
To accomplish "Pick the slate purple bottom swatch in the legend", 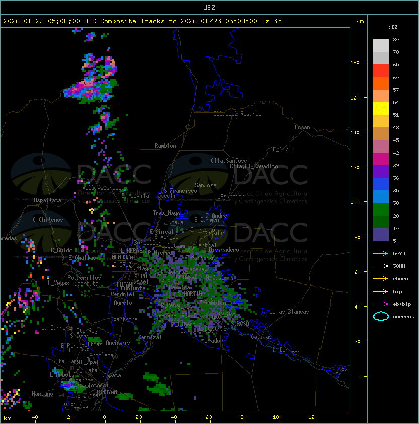I will tap(381, 235).
